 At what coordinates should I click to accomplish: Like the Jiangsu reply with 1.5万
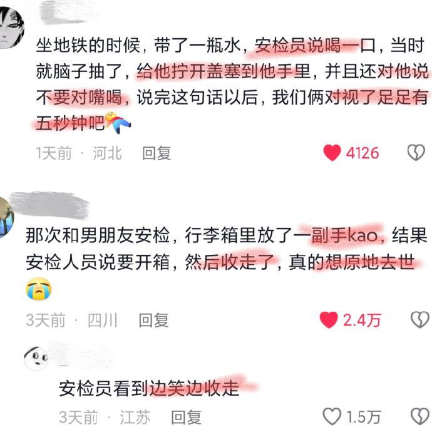point(332,416)
